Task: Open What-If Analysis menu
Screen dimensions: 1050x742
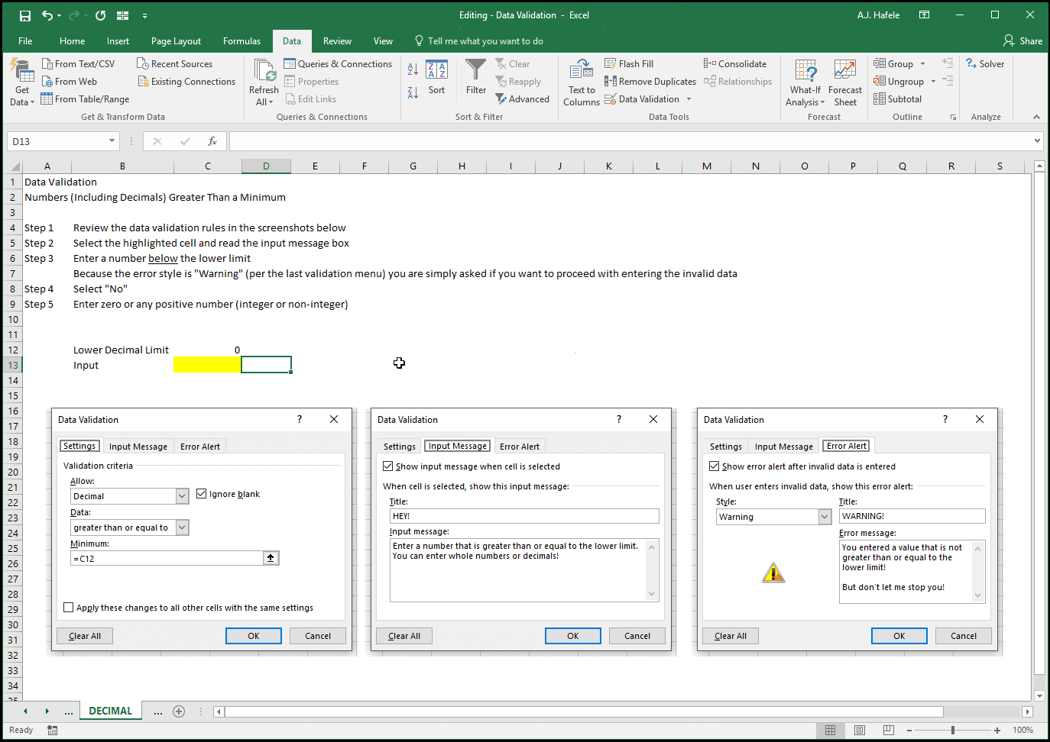Action: point(805,82)
